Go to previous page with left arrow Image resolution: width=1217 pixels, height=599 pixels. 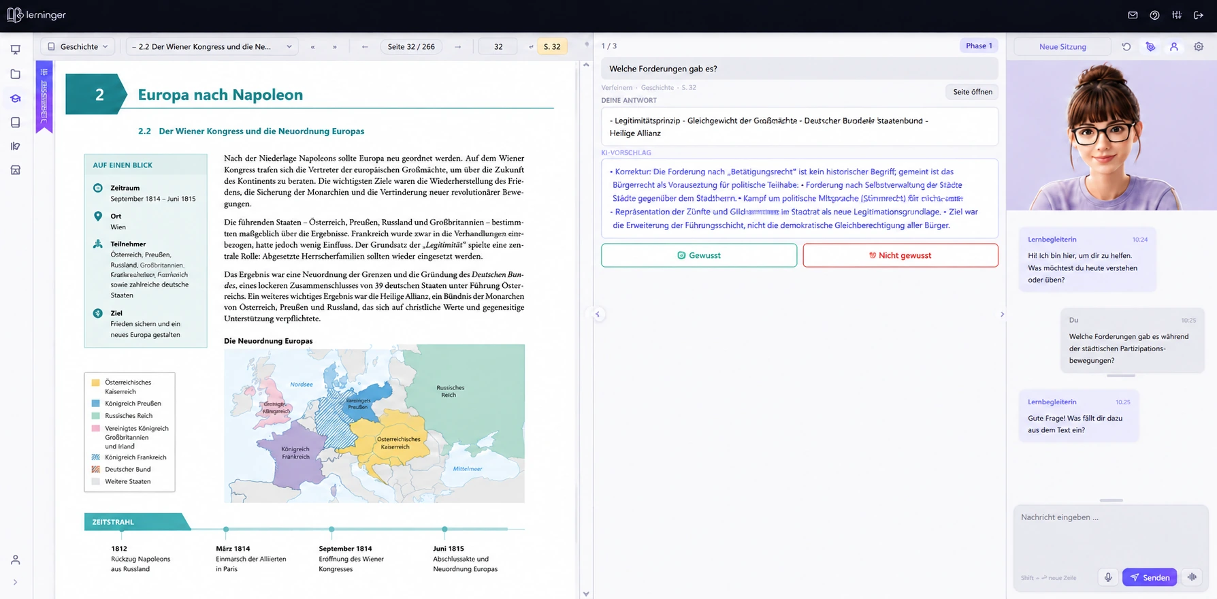click(x=365, y=47)
